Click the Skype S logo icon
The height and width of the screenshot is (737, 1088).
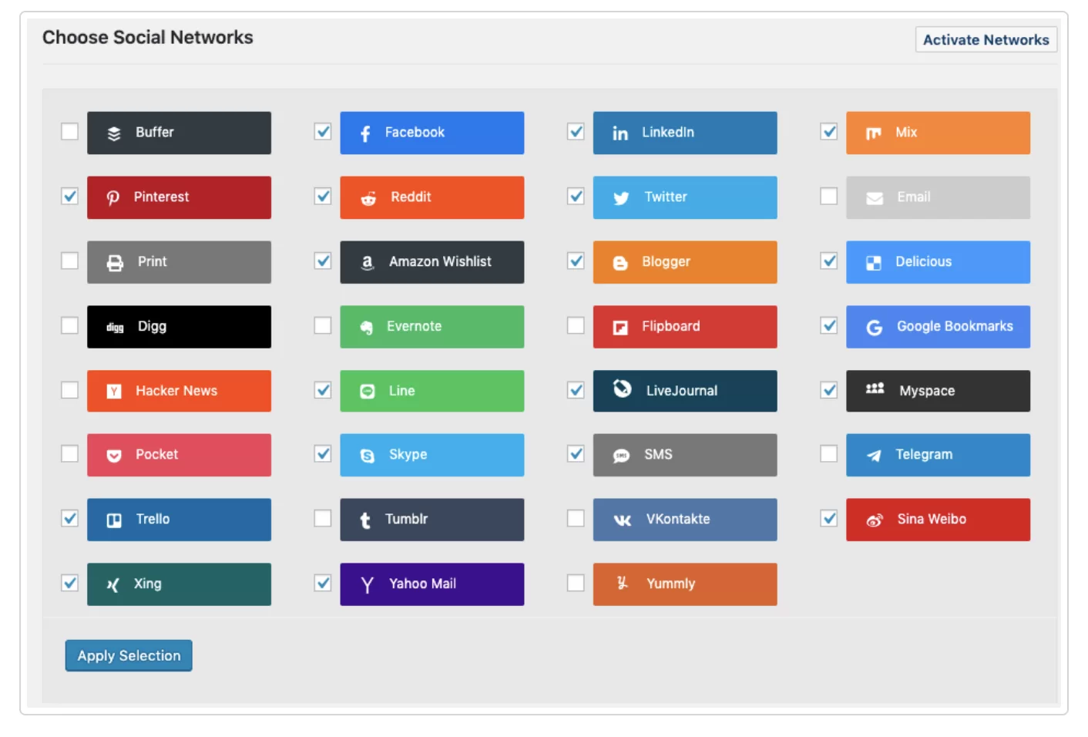[368, 456]
